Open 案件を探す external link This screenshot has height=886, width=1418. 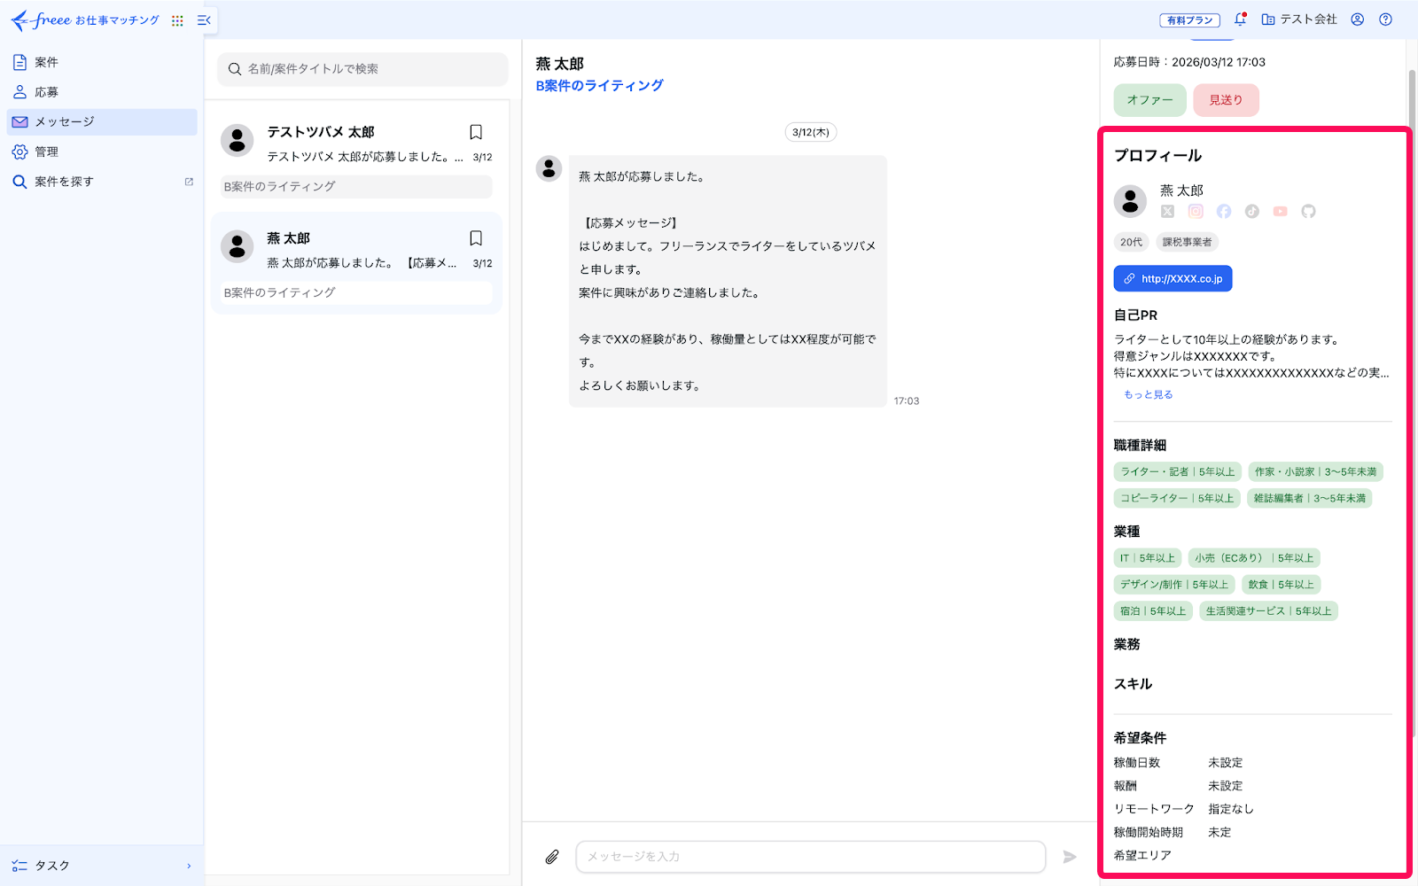coord(102,182)
